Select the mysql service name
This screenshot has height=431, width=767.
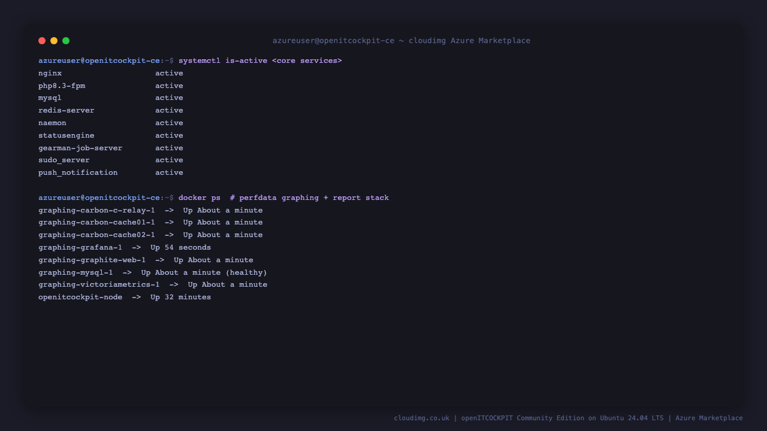pos(50,98)
